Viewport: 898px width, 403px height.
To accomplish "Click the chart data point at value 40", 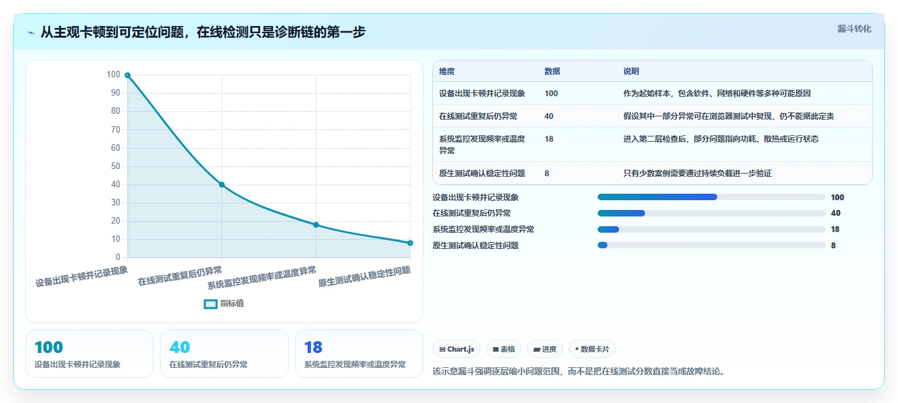I will click(x=222, y=185).
